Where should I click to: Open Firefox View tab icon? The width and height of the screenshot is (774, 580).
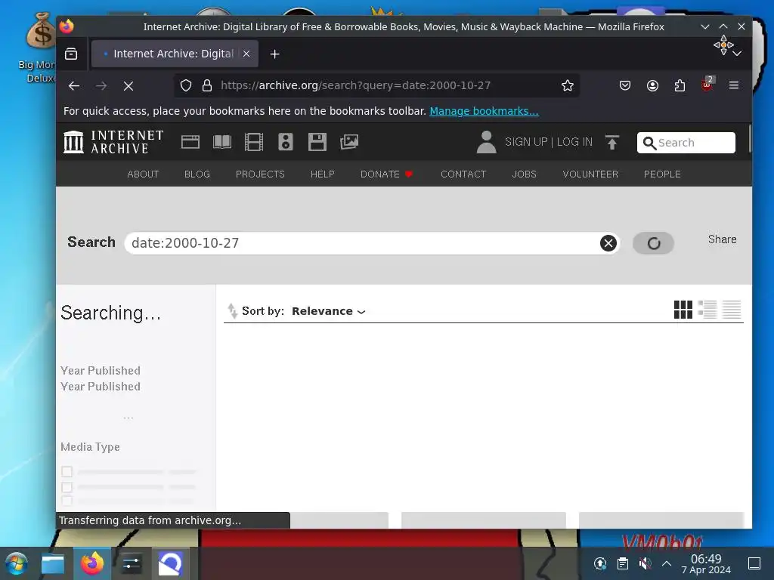71,54
